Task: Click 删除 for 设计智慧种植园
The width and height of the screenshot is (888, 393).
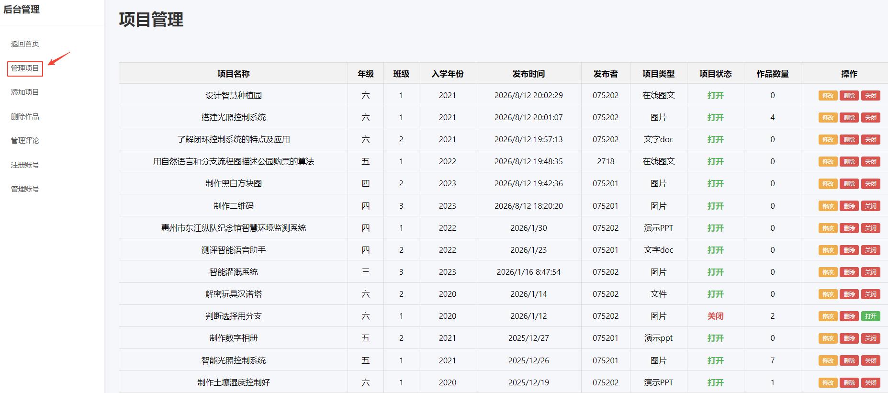Action: [849, 95]
